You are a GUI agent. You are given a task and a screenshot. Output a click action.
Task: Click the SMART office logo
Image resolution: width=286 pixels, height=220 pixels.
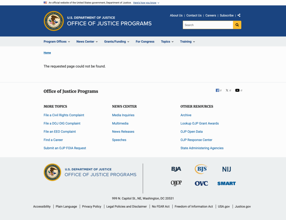pyautogui.click(x=227, y=183)
